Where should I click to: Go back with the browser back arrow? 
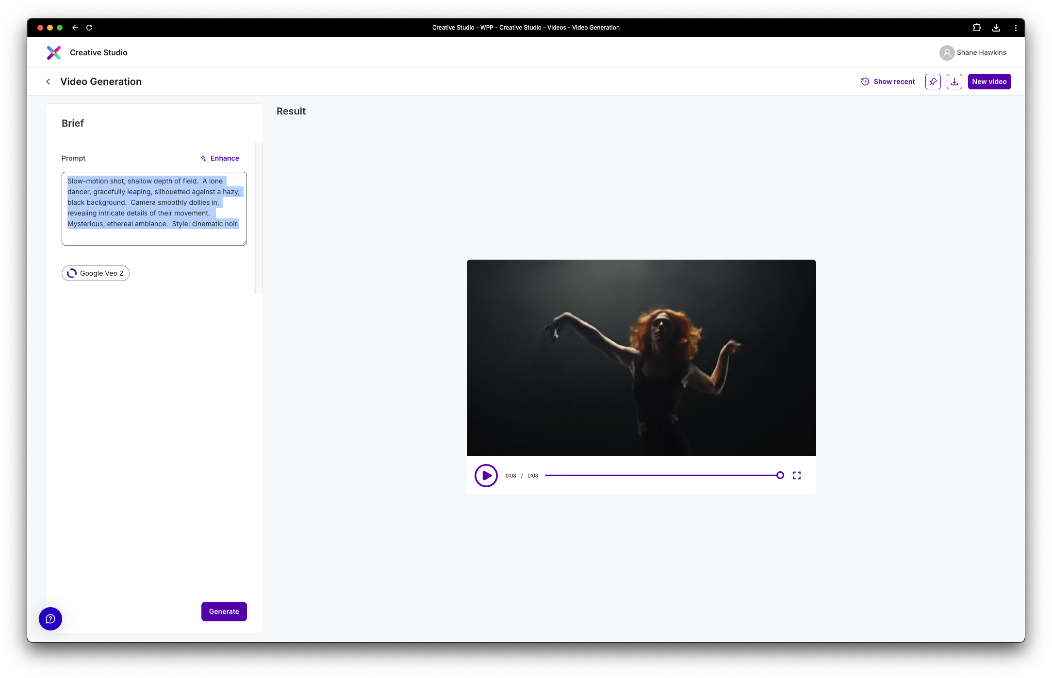[75, 28]
